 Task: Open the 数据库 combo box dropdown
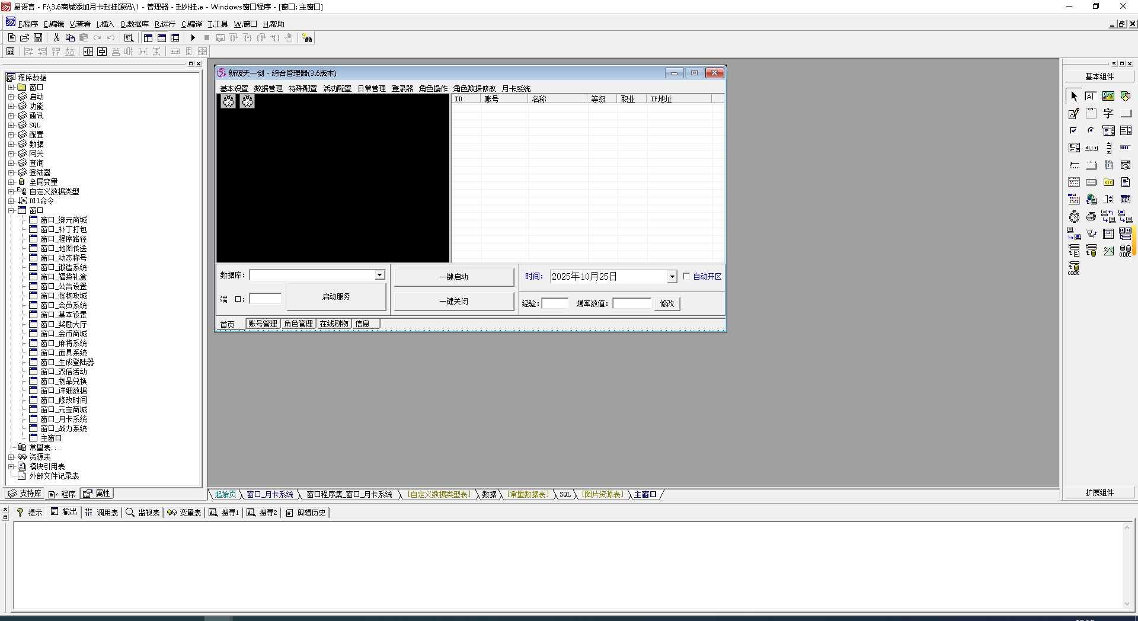click(x=379, y=275)
